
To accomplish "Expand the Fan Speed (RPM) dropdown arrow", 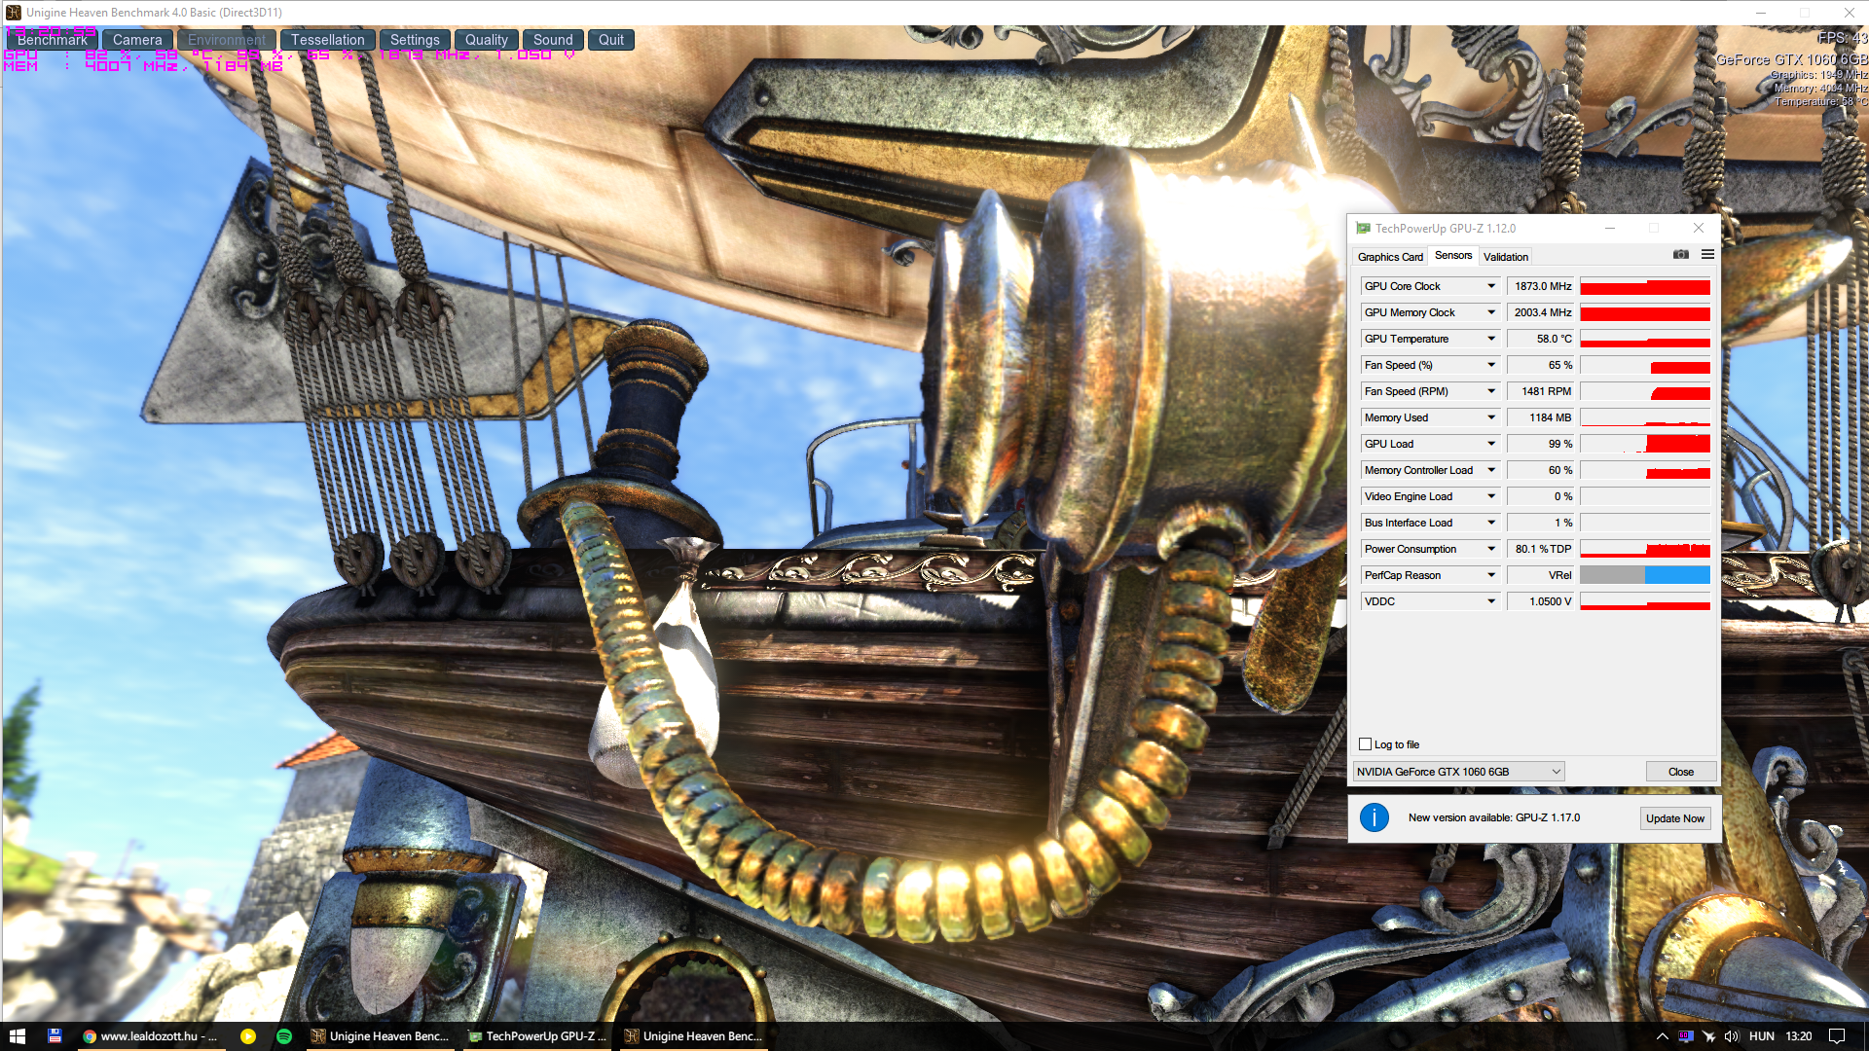I will (1490, 391).
